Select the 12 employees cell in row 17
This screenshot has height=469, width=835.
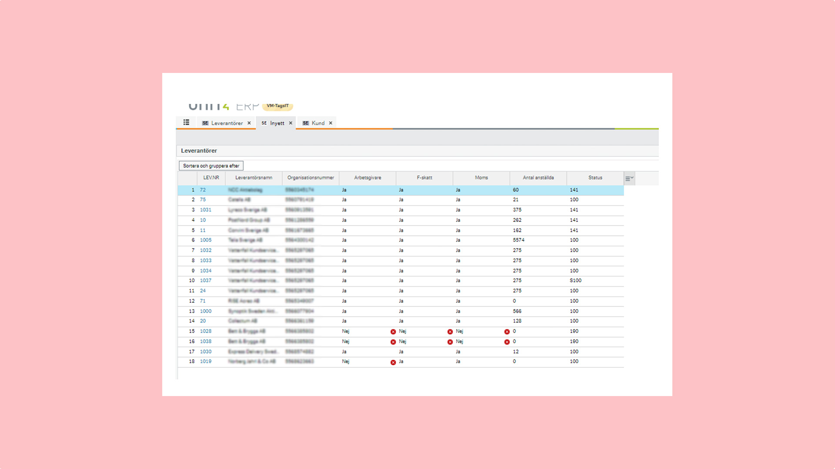tap(538, 352)
